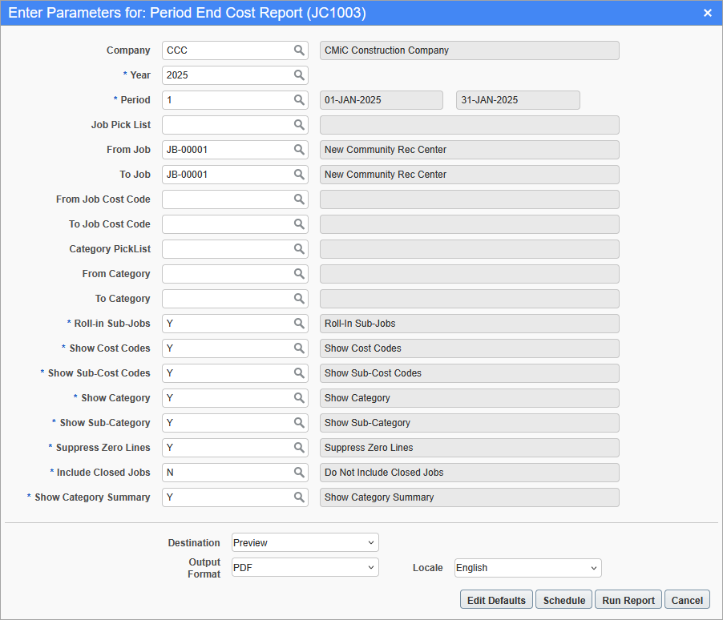Click the Edit Defaults button
Image resolution: width=723 pixels, height=620 pixels.
coord(496,600)
